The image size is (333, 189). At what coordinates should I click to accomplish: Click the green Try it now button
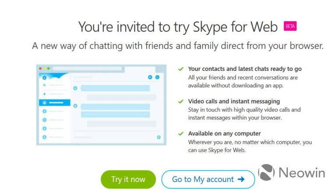coord(128,179)
